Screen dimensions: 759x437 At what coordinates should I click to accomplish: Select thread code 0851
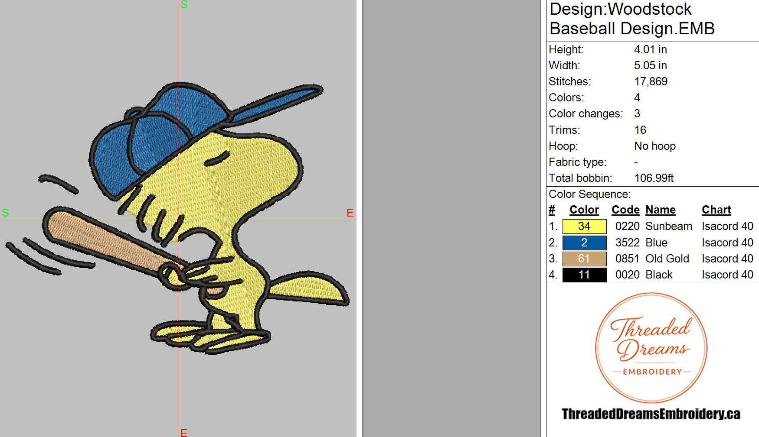coord(628,259)
